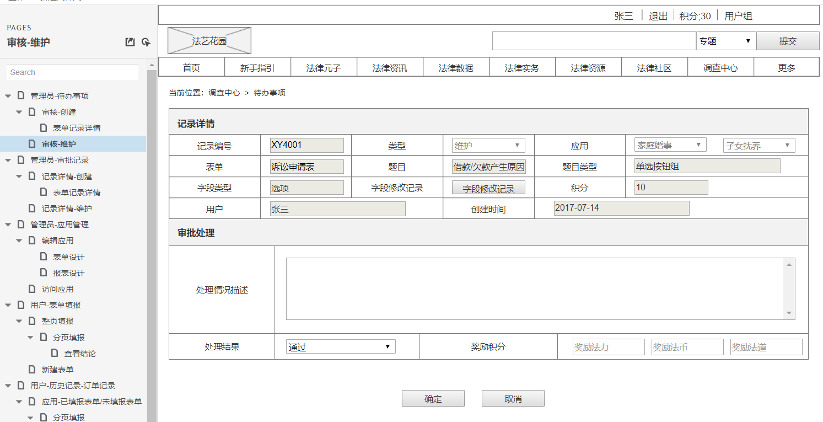
Task: Click the export icon beside 审核-维护 title
Action: coord(130,42)
